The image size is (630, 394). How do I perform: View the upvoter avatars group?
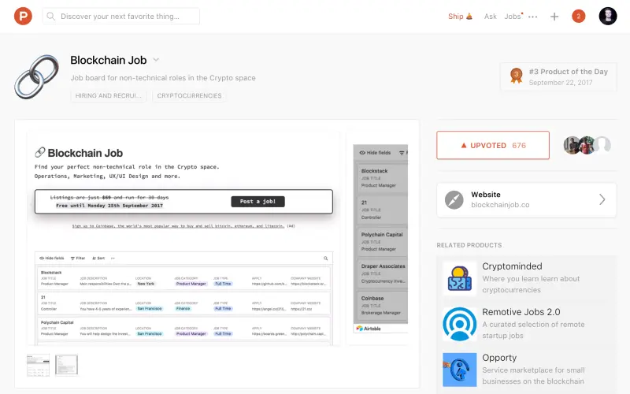pyautogui.click(x=587, y=145)
